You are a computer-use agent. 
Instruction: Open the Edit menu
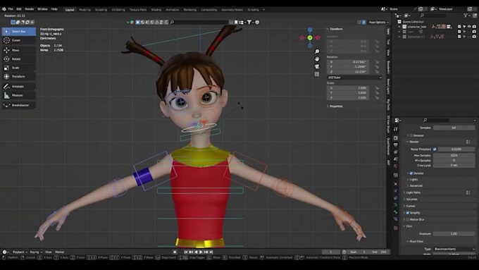(x=19, y=9)
